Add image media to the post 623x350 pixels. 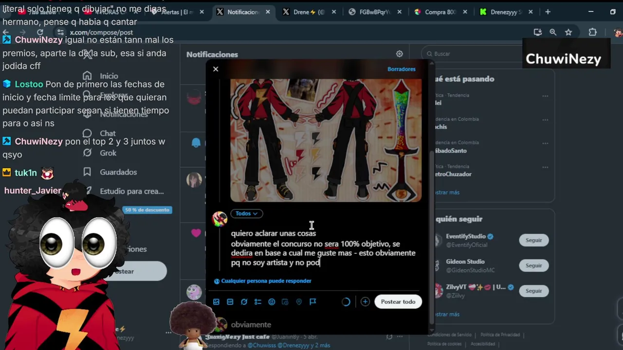click(216, 302)
